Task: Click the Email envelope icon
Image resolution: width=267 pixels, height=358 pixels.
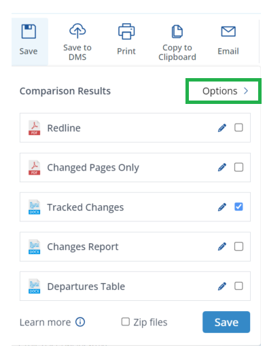Action: [x=228, y=31]
